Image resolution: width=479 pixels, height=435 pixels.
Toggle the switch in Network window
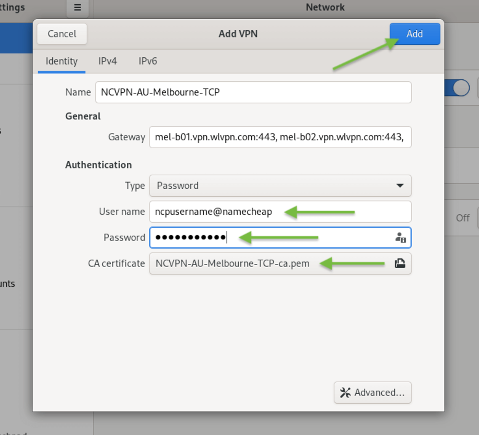(457, 88)
